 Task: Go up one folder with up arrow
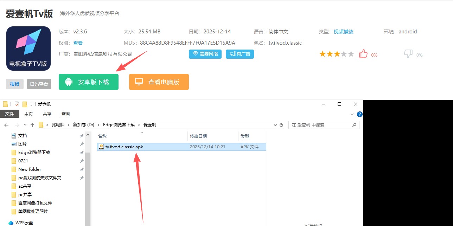(32, 125)
